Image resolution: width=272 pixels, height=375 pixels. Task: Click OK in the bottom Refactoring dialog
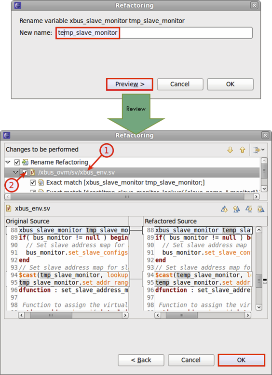(x=241, y=360)
